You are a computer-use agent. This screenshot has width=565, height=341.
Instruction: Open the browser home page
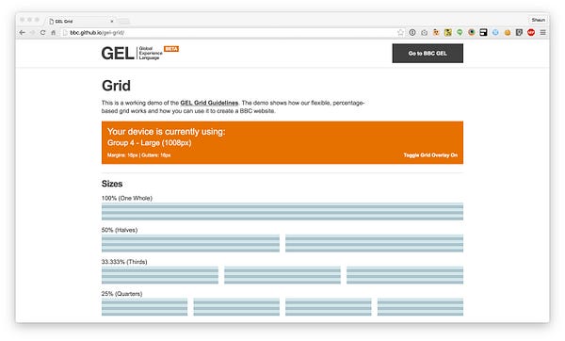(53, 32)
